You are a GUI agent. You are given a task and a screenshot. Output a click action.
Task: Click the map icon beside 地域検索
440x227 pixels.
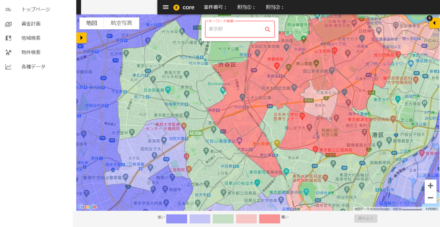(x=9, y=38)
